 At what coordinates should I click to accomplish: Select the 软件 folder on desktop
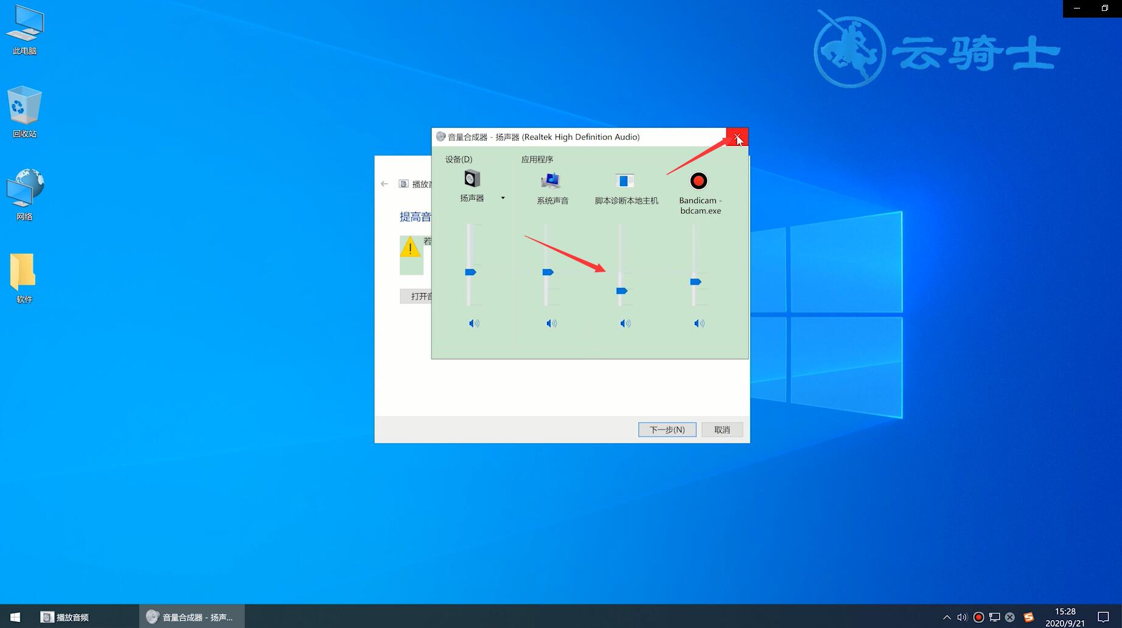tap(24, 278)
